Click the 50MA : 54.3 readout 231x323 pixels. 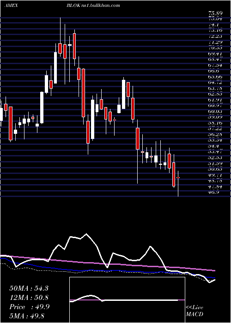29,288
